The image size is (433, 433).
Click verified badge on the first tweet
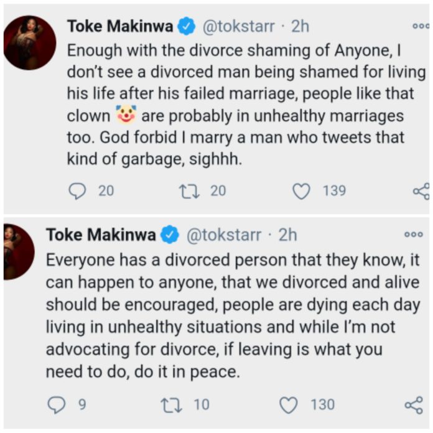point(185,27)
